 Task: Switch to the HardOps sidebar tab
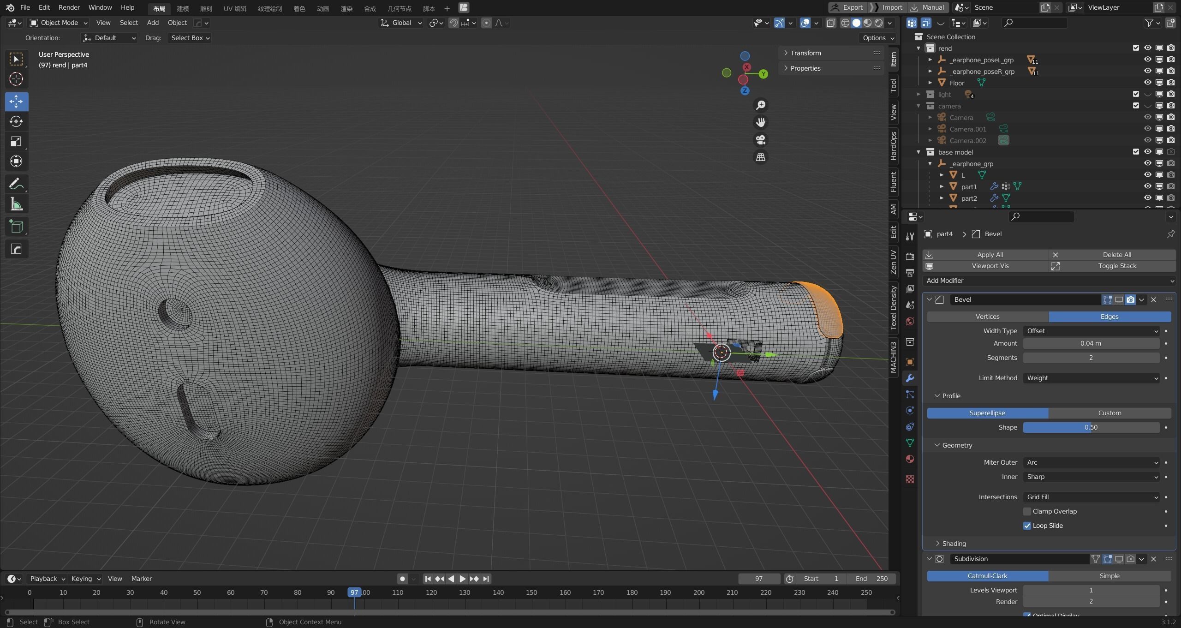894,146
